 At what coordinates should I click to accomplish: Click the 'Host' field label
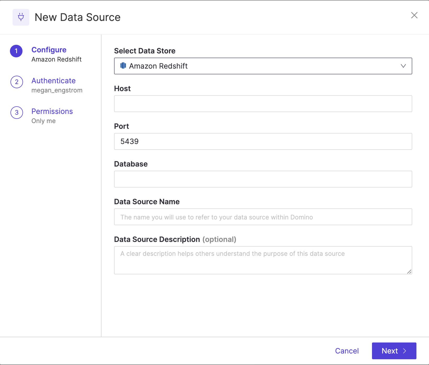(x=122, y=89)
